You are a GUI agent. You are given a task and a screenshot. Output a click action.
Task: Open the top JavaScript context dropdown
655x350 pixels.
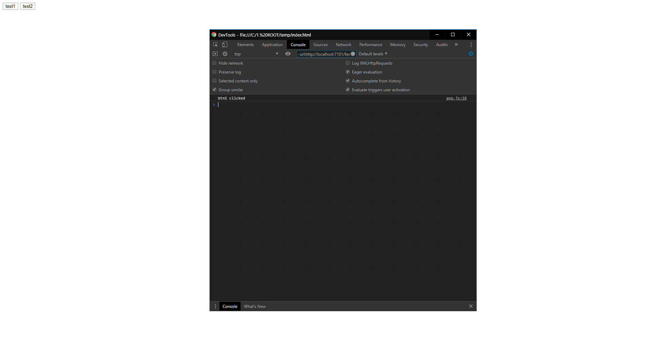coord(256,54)
